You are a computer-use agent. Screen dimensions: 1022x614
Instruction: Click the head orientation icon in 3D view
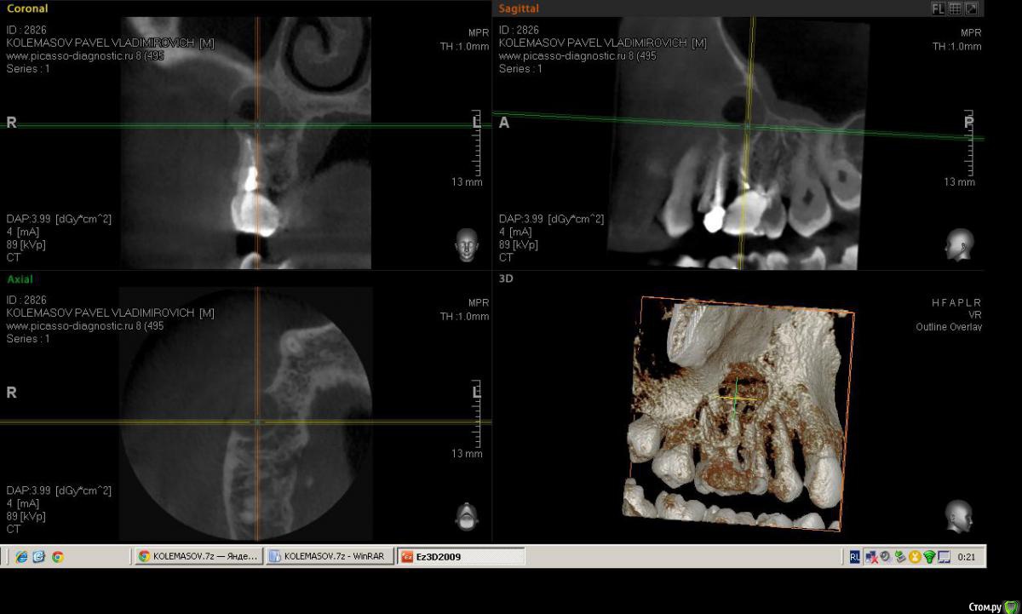958,516
